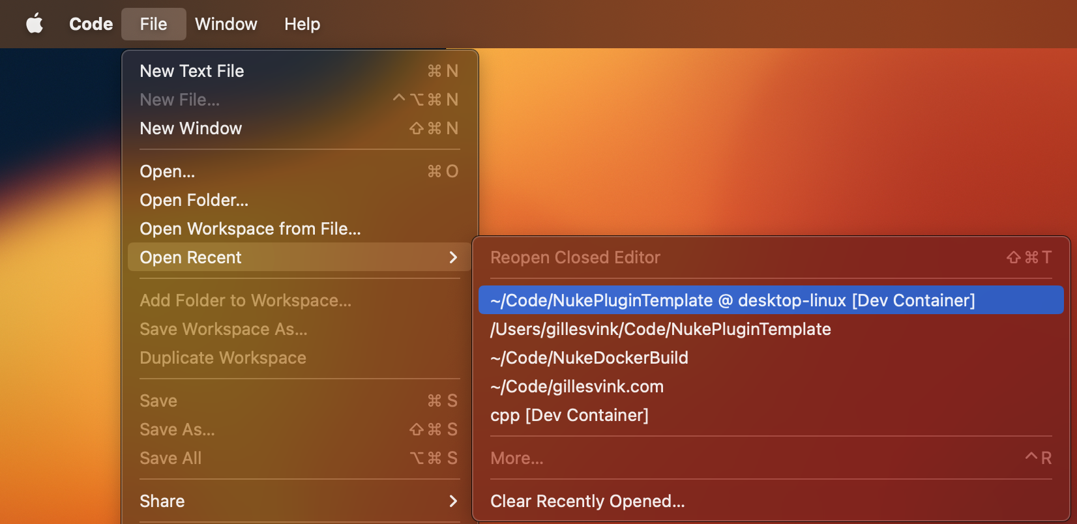Click the Open Recent menu label
The width and height of the screenshot is (1077, 524).
190,257
